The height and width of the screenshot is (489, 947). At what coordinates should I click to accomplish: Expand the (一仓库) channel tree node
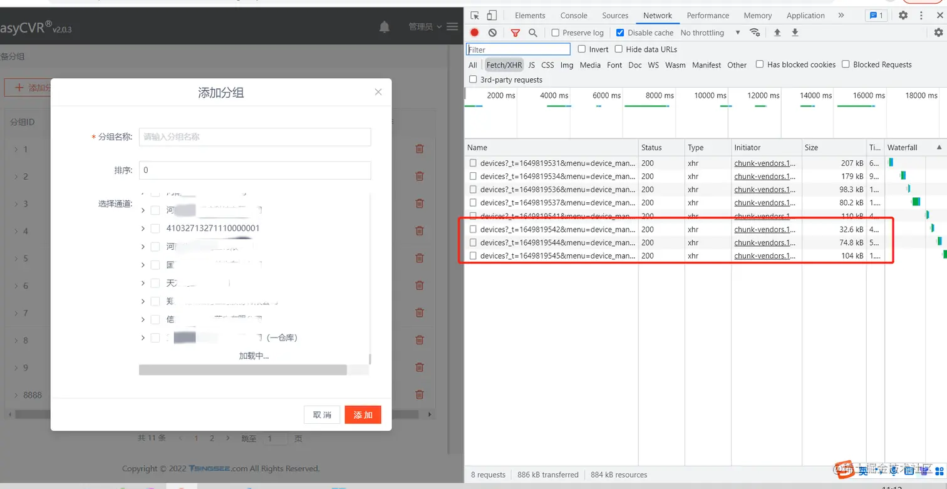point(143,338)
